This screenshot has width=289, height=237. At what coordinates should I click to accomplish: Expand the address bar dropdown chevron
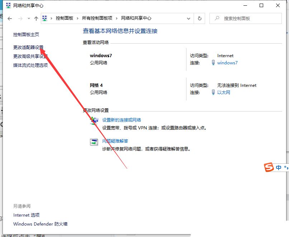189,18
